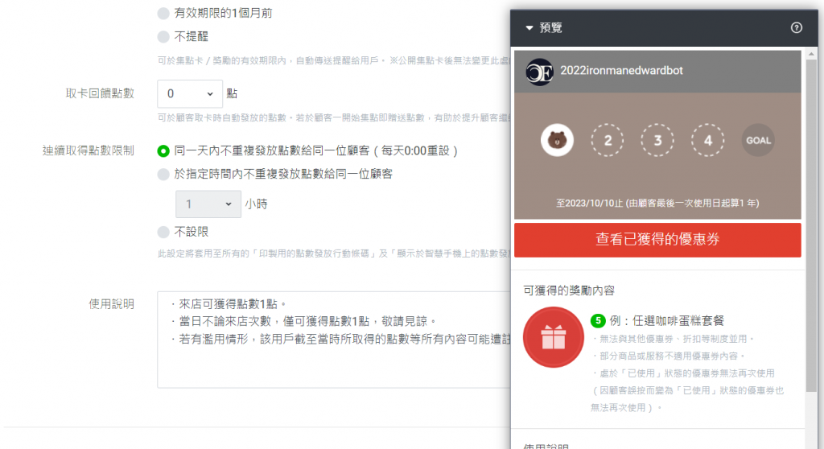Open the 小時 hours dropdown
824x449 pixels.
coord(208,204)
